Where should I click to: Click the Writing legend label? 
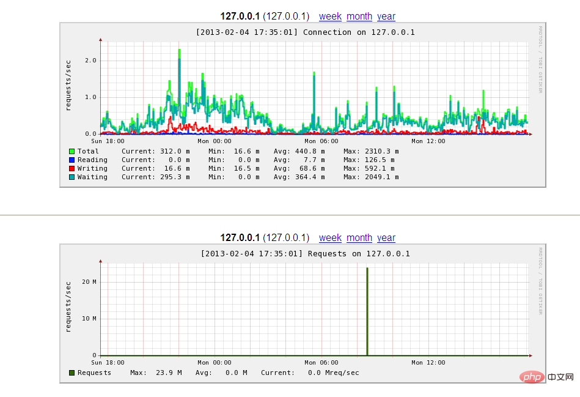pyautogui.click(x=92, y=168)
